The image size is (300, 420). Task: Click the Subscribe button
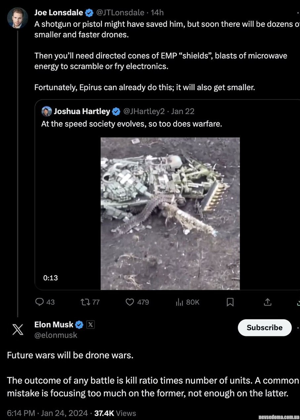265,327
